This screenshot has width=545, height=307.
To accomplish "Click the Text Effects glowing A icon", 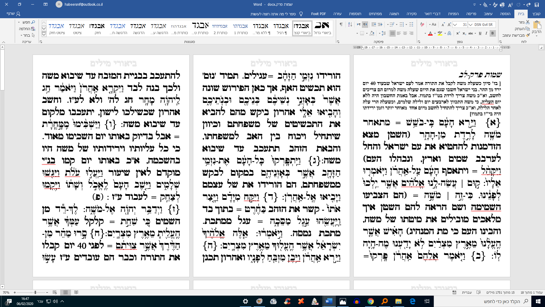I will 449,33.
